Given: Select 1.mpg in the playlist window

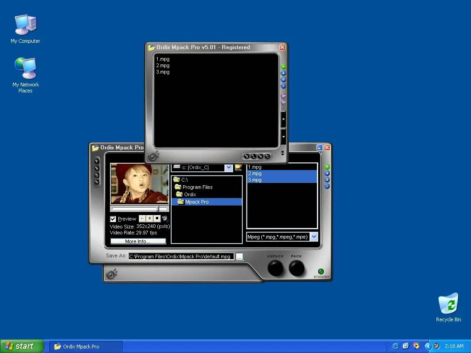Looking at the screenshot, I should click(163, 59).
